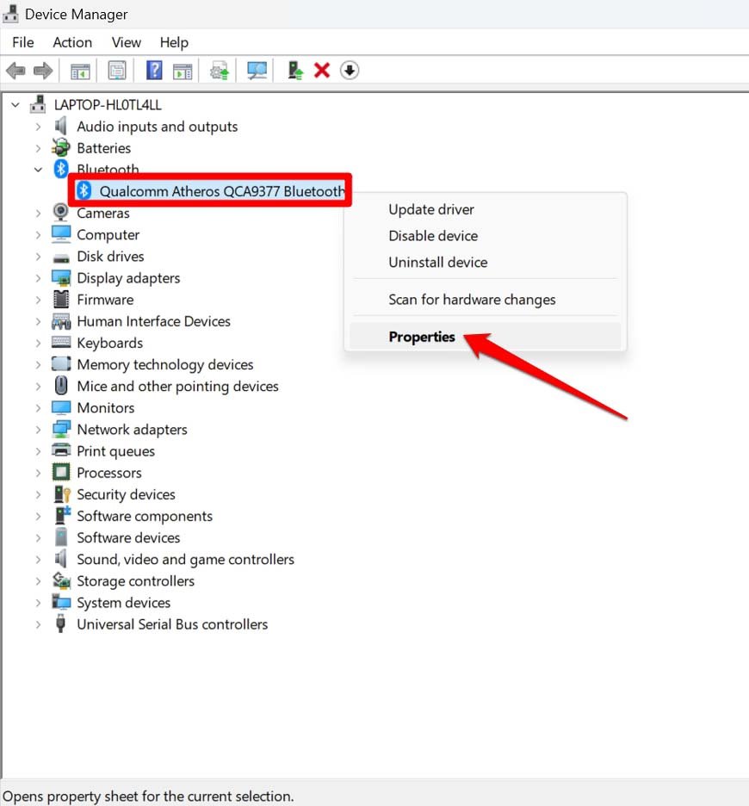
Task: Select the Sound, video and game controllers label
Action: 186,559
